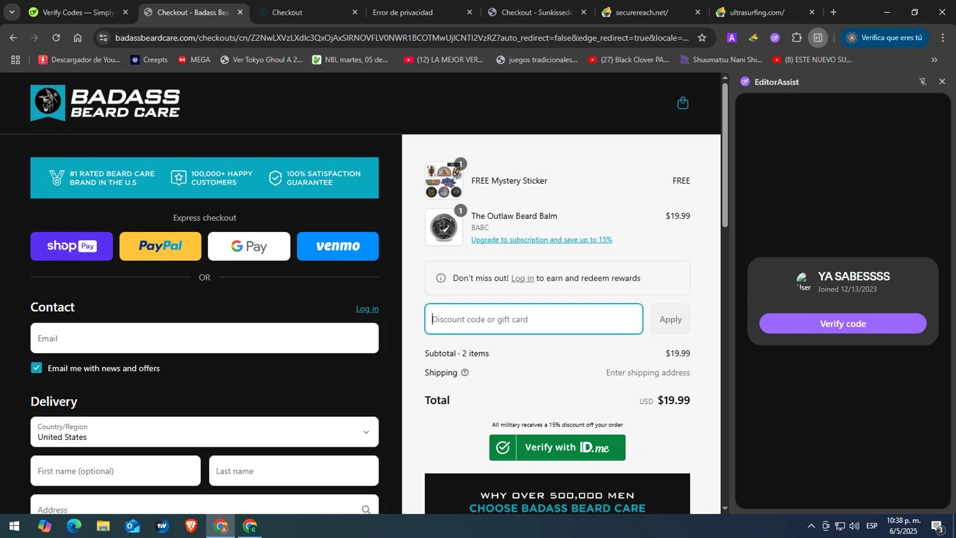Click the First name field
Viewport: 956px width, 538px height.
115,471
